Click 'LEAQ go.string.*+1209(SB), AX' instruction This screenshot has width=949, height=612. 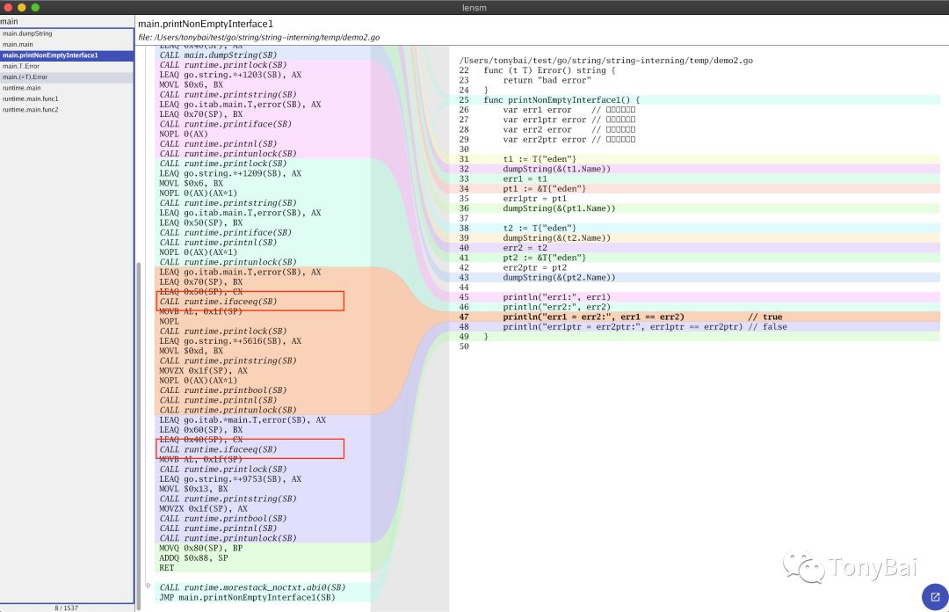click(x=230, y=173)
